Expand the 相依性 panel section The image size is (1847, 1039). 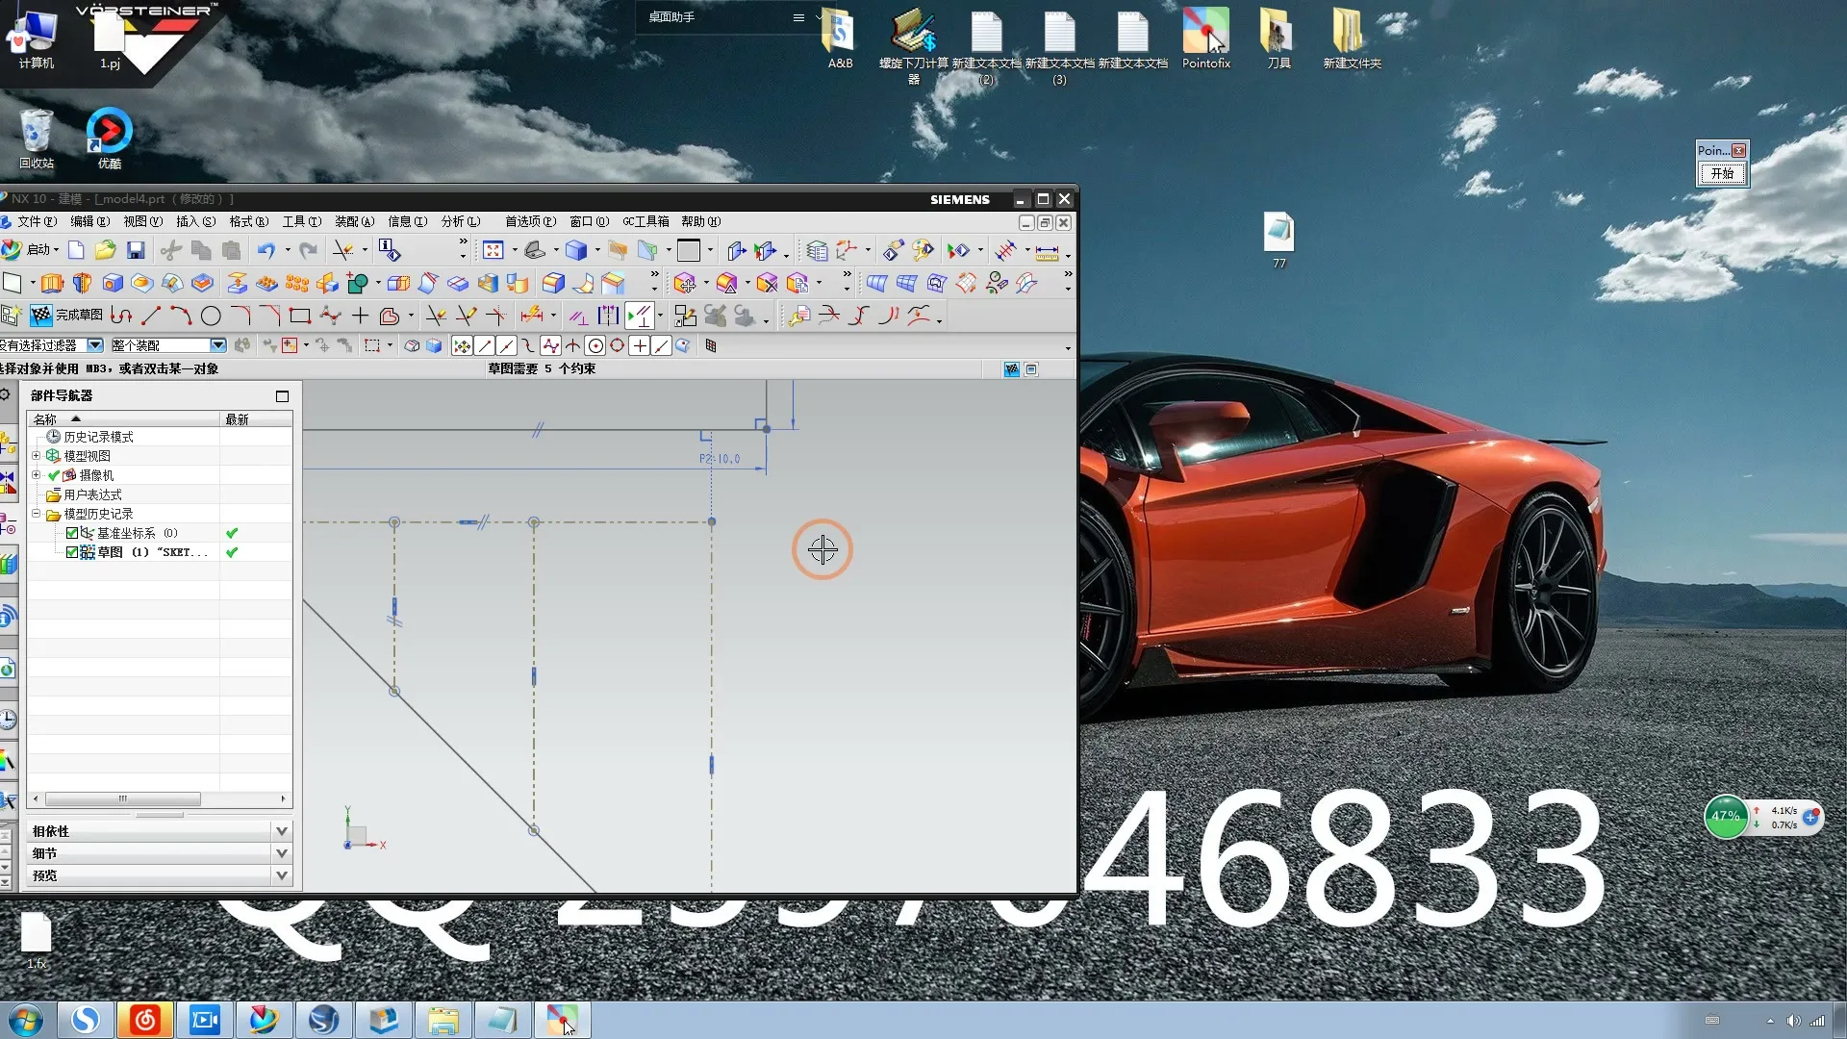[281, 831]
